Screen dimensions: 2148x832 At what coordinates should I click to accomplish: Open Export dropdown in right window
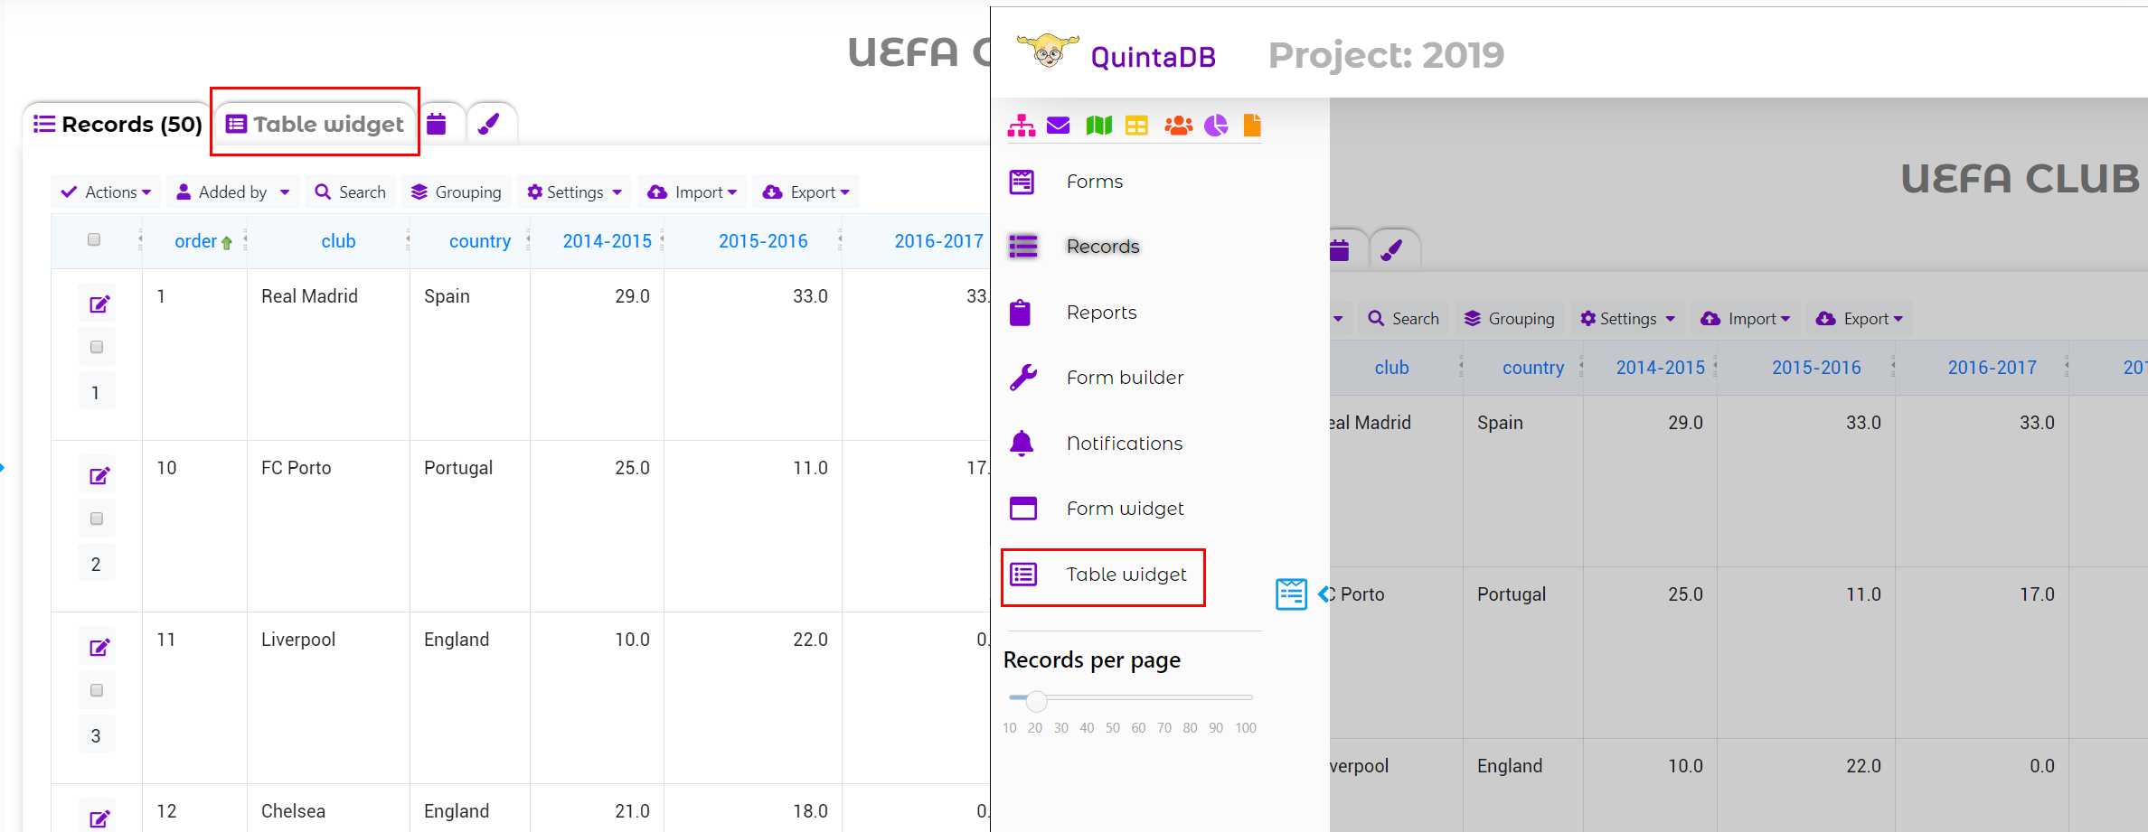point(1860,318)
